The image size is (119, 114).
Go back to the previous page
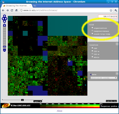[x=3, y=10]
